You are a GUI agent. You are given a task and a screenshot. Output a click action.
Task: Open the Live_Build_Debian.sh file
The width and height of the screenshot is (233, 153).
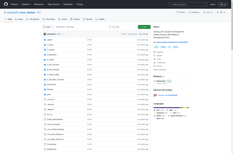click(55, 134)
